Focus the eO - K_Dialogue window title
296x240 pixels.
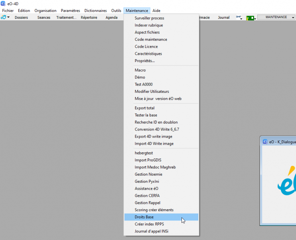pos(282,142)
